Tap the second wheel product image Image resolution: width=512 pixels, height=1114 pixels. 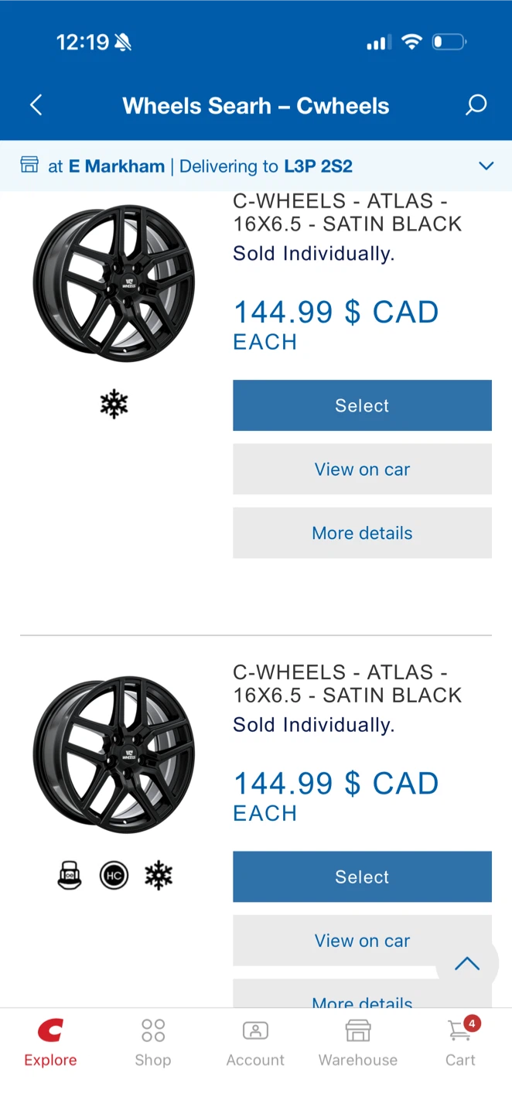114,754
